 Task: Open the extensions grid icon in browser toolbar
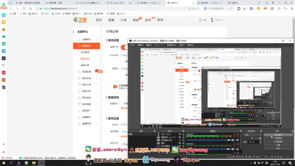272,8
